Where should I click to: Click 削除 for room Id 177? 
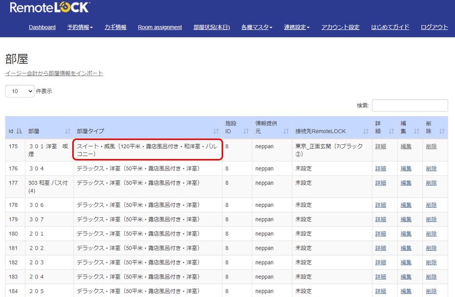point(431,183)
